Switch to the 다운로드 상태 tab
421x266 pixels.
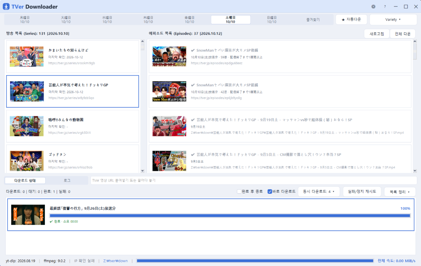(x=25, y=181)
